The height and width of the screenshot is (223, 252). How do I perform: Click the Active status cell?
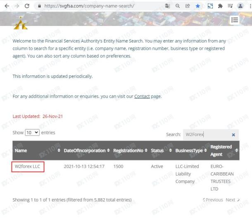point(157,167)
